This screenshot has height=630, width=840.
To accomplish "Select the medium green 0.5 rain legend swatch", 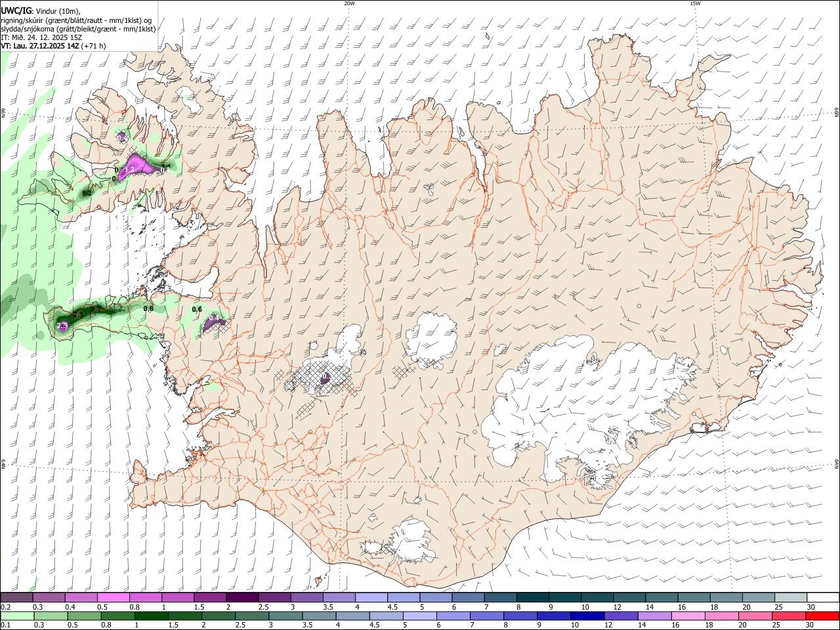I will click(84, 616).
